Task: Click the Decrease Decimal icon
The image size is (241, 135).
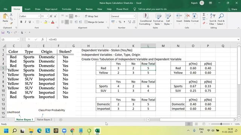Action: click(x=134, y=22)
